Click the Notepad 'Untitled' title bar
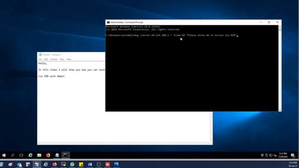The height and width of the screenshot is (168, 299). point(51,55)
